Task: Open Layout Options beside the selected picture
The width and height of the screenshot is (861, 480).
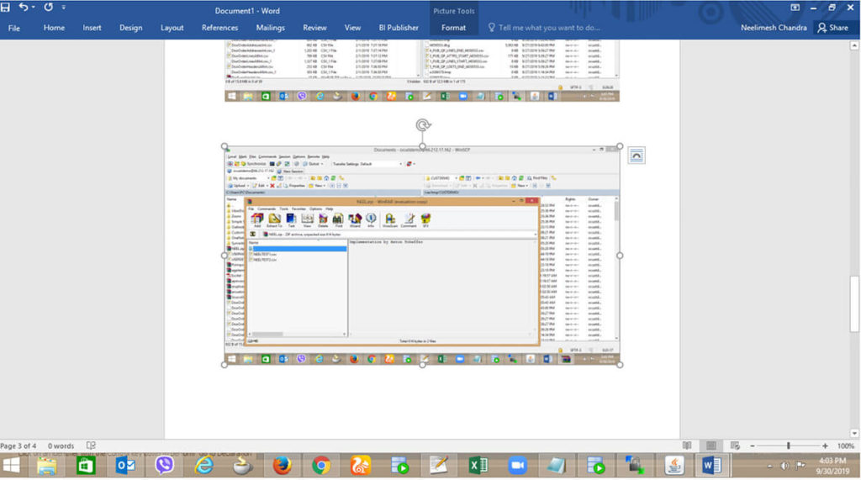Action: click(637, 156)
